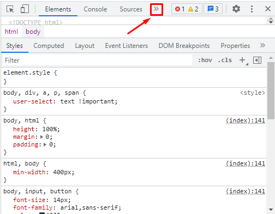This screenshot has width=275, height=214.
Task: Expand the margin shorthand triangle
Action: pyautogui.click(x=41, y=137)
